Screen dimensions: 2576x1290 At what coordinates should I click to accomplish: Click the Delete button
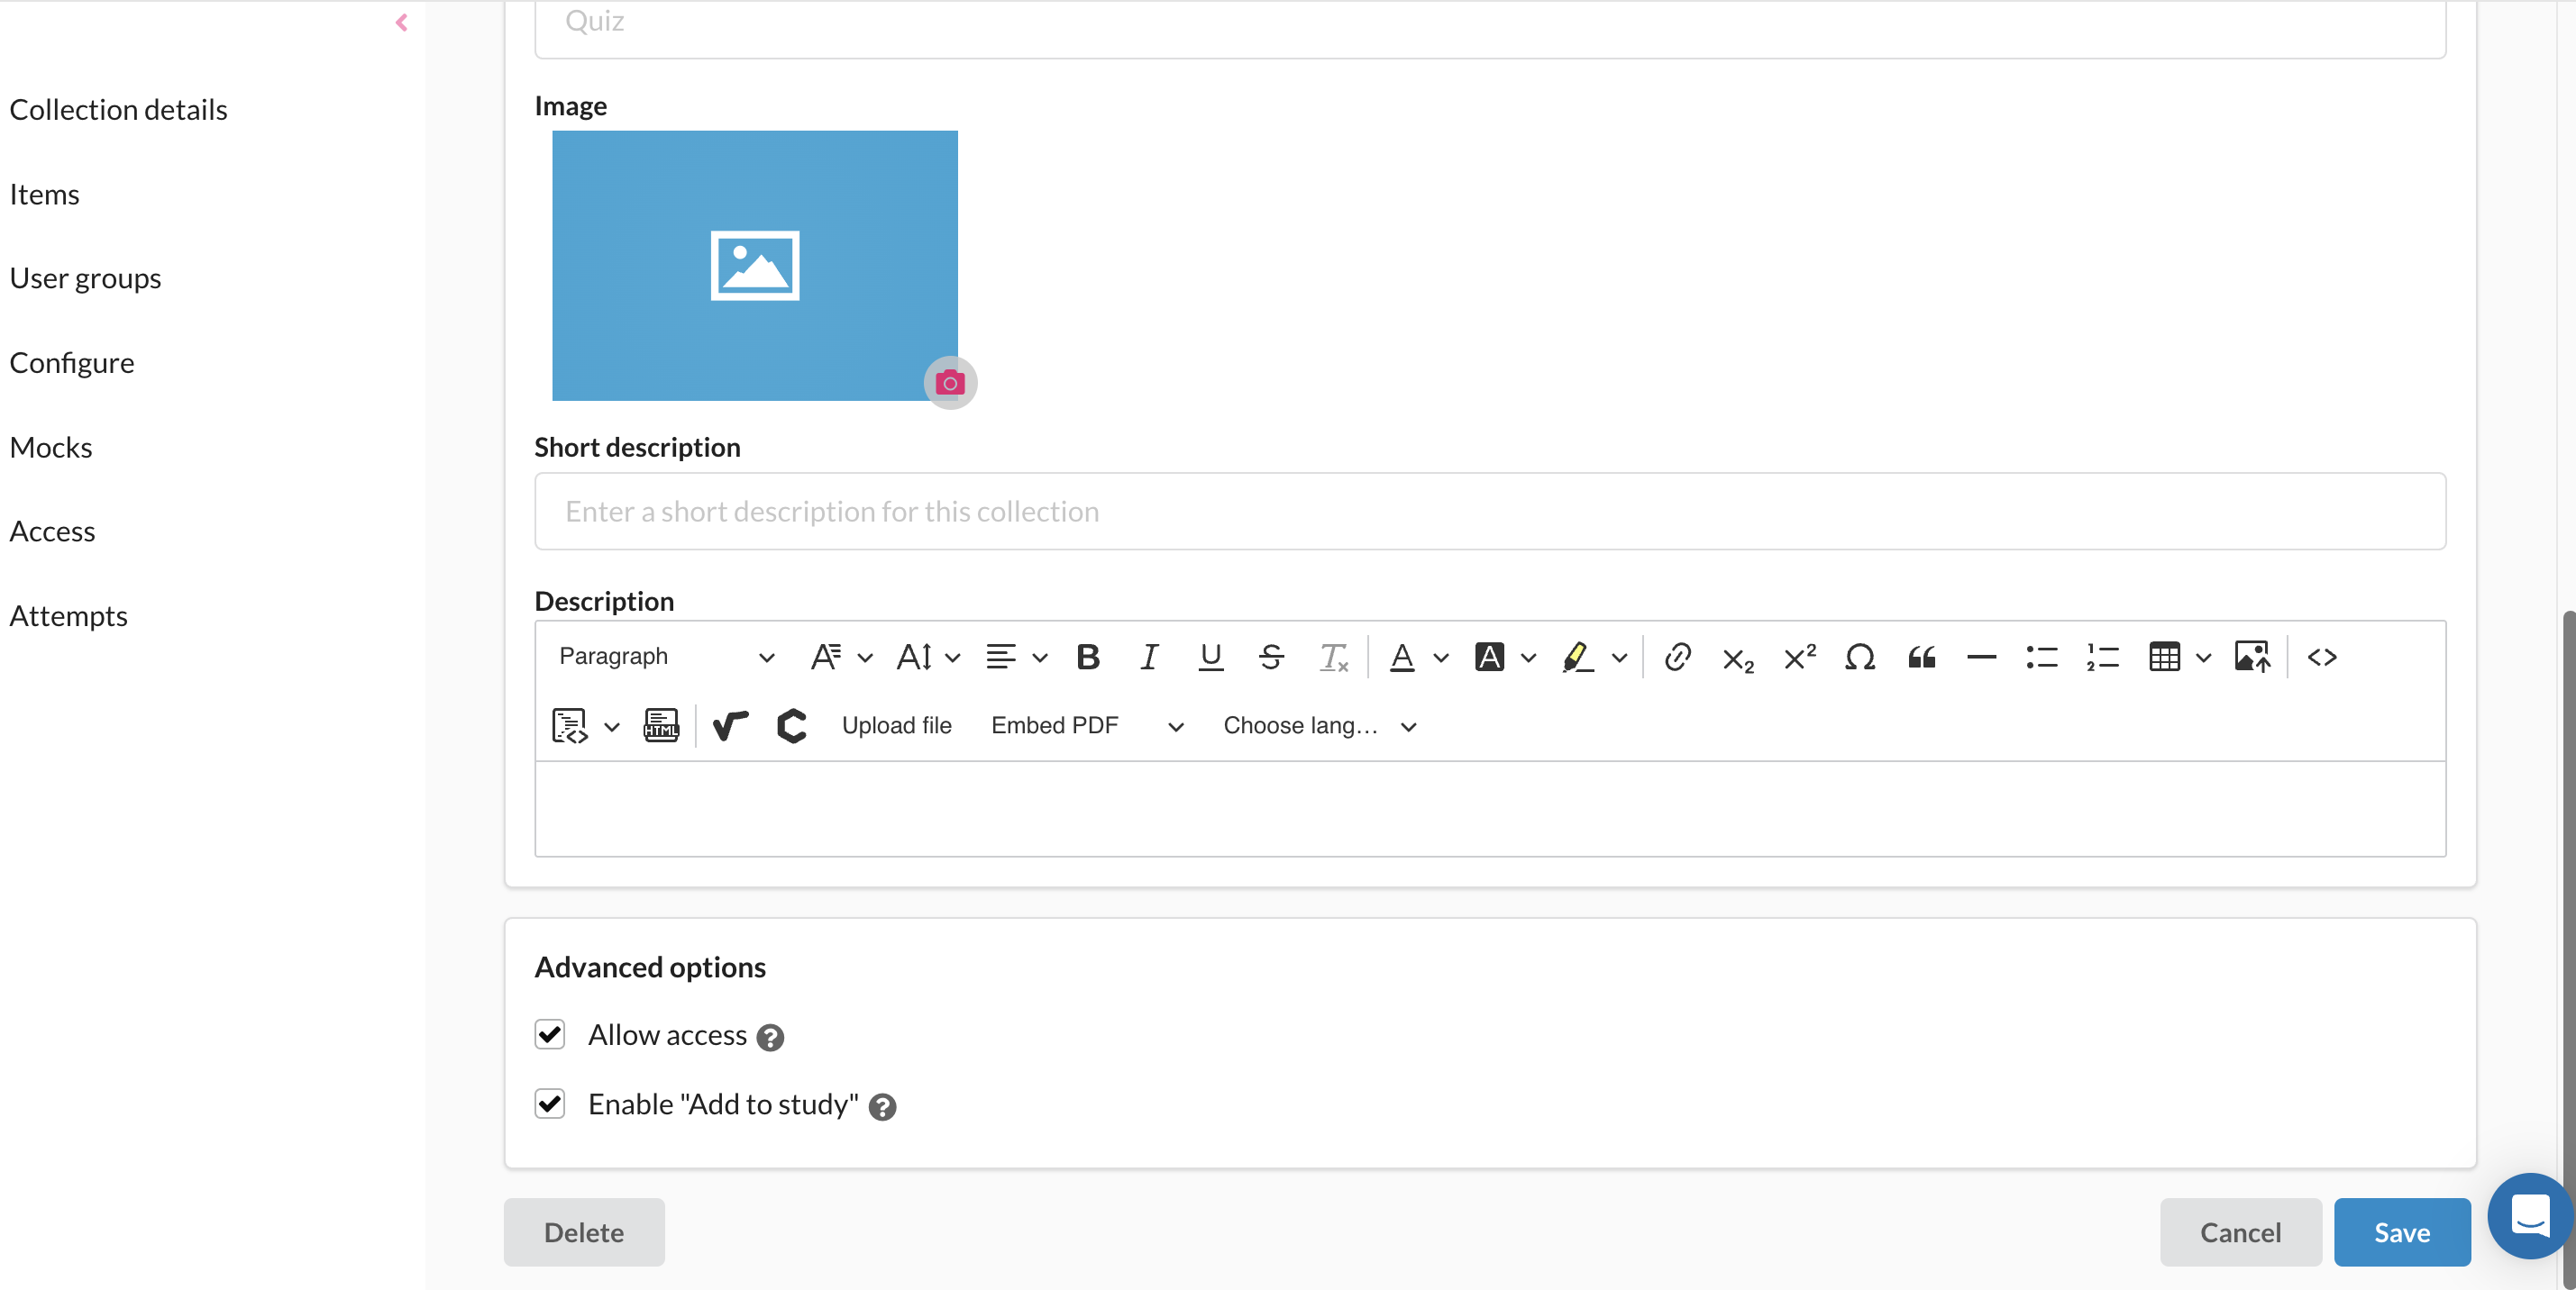pyautogui.click(x=584, y=1232)
